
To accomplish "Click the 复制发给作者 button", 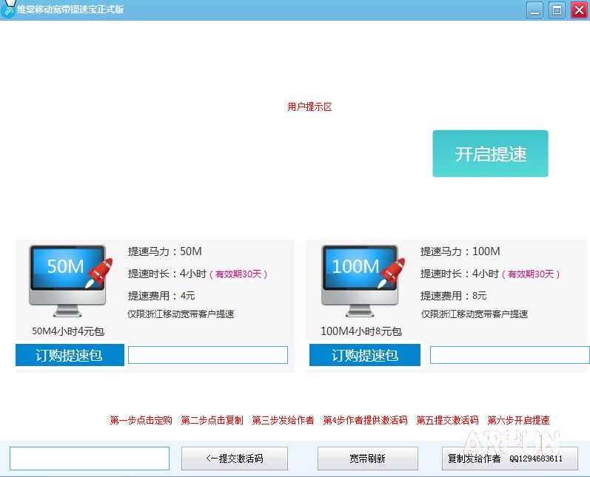I will click(474, 459).
